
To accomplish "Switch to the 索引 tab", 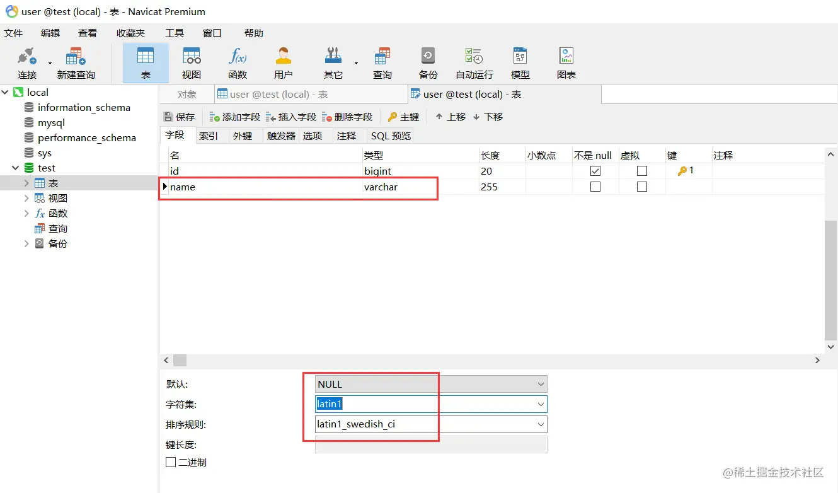I will (x=209, y=136).
